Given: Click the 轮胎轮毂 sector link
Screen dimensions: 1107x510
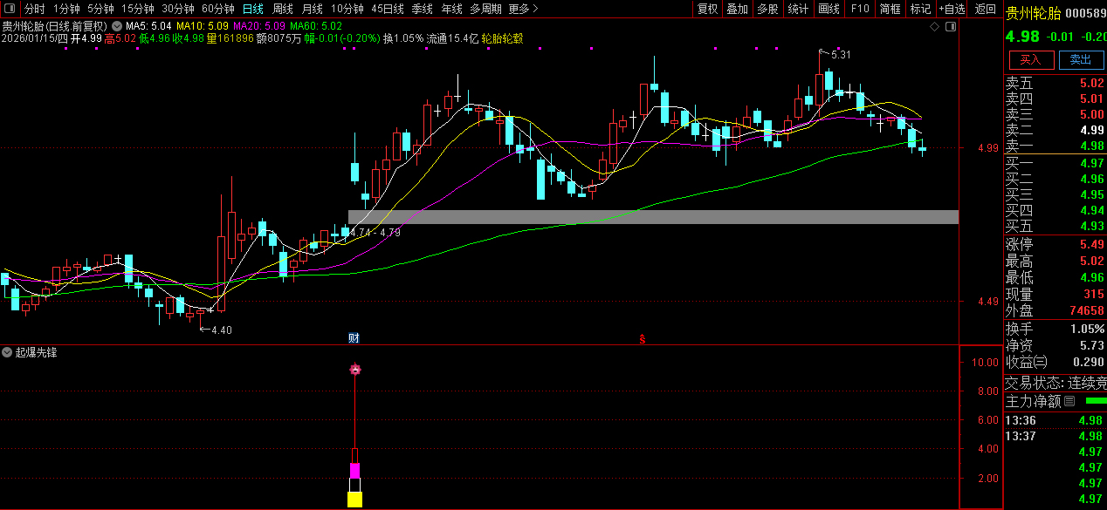Looking at the screenshot, I should click(502, 38).
